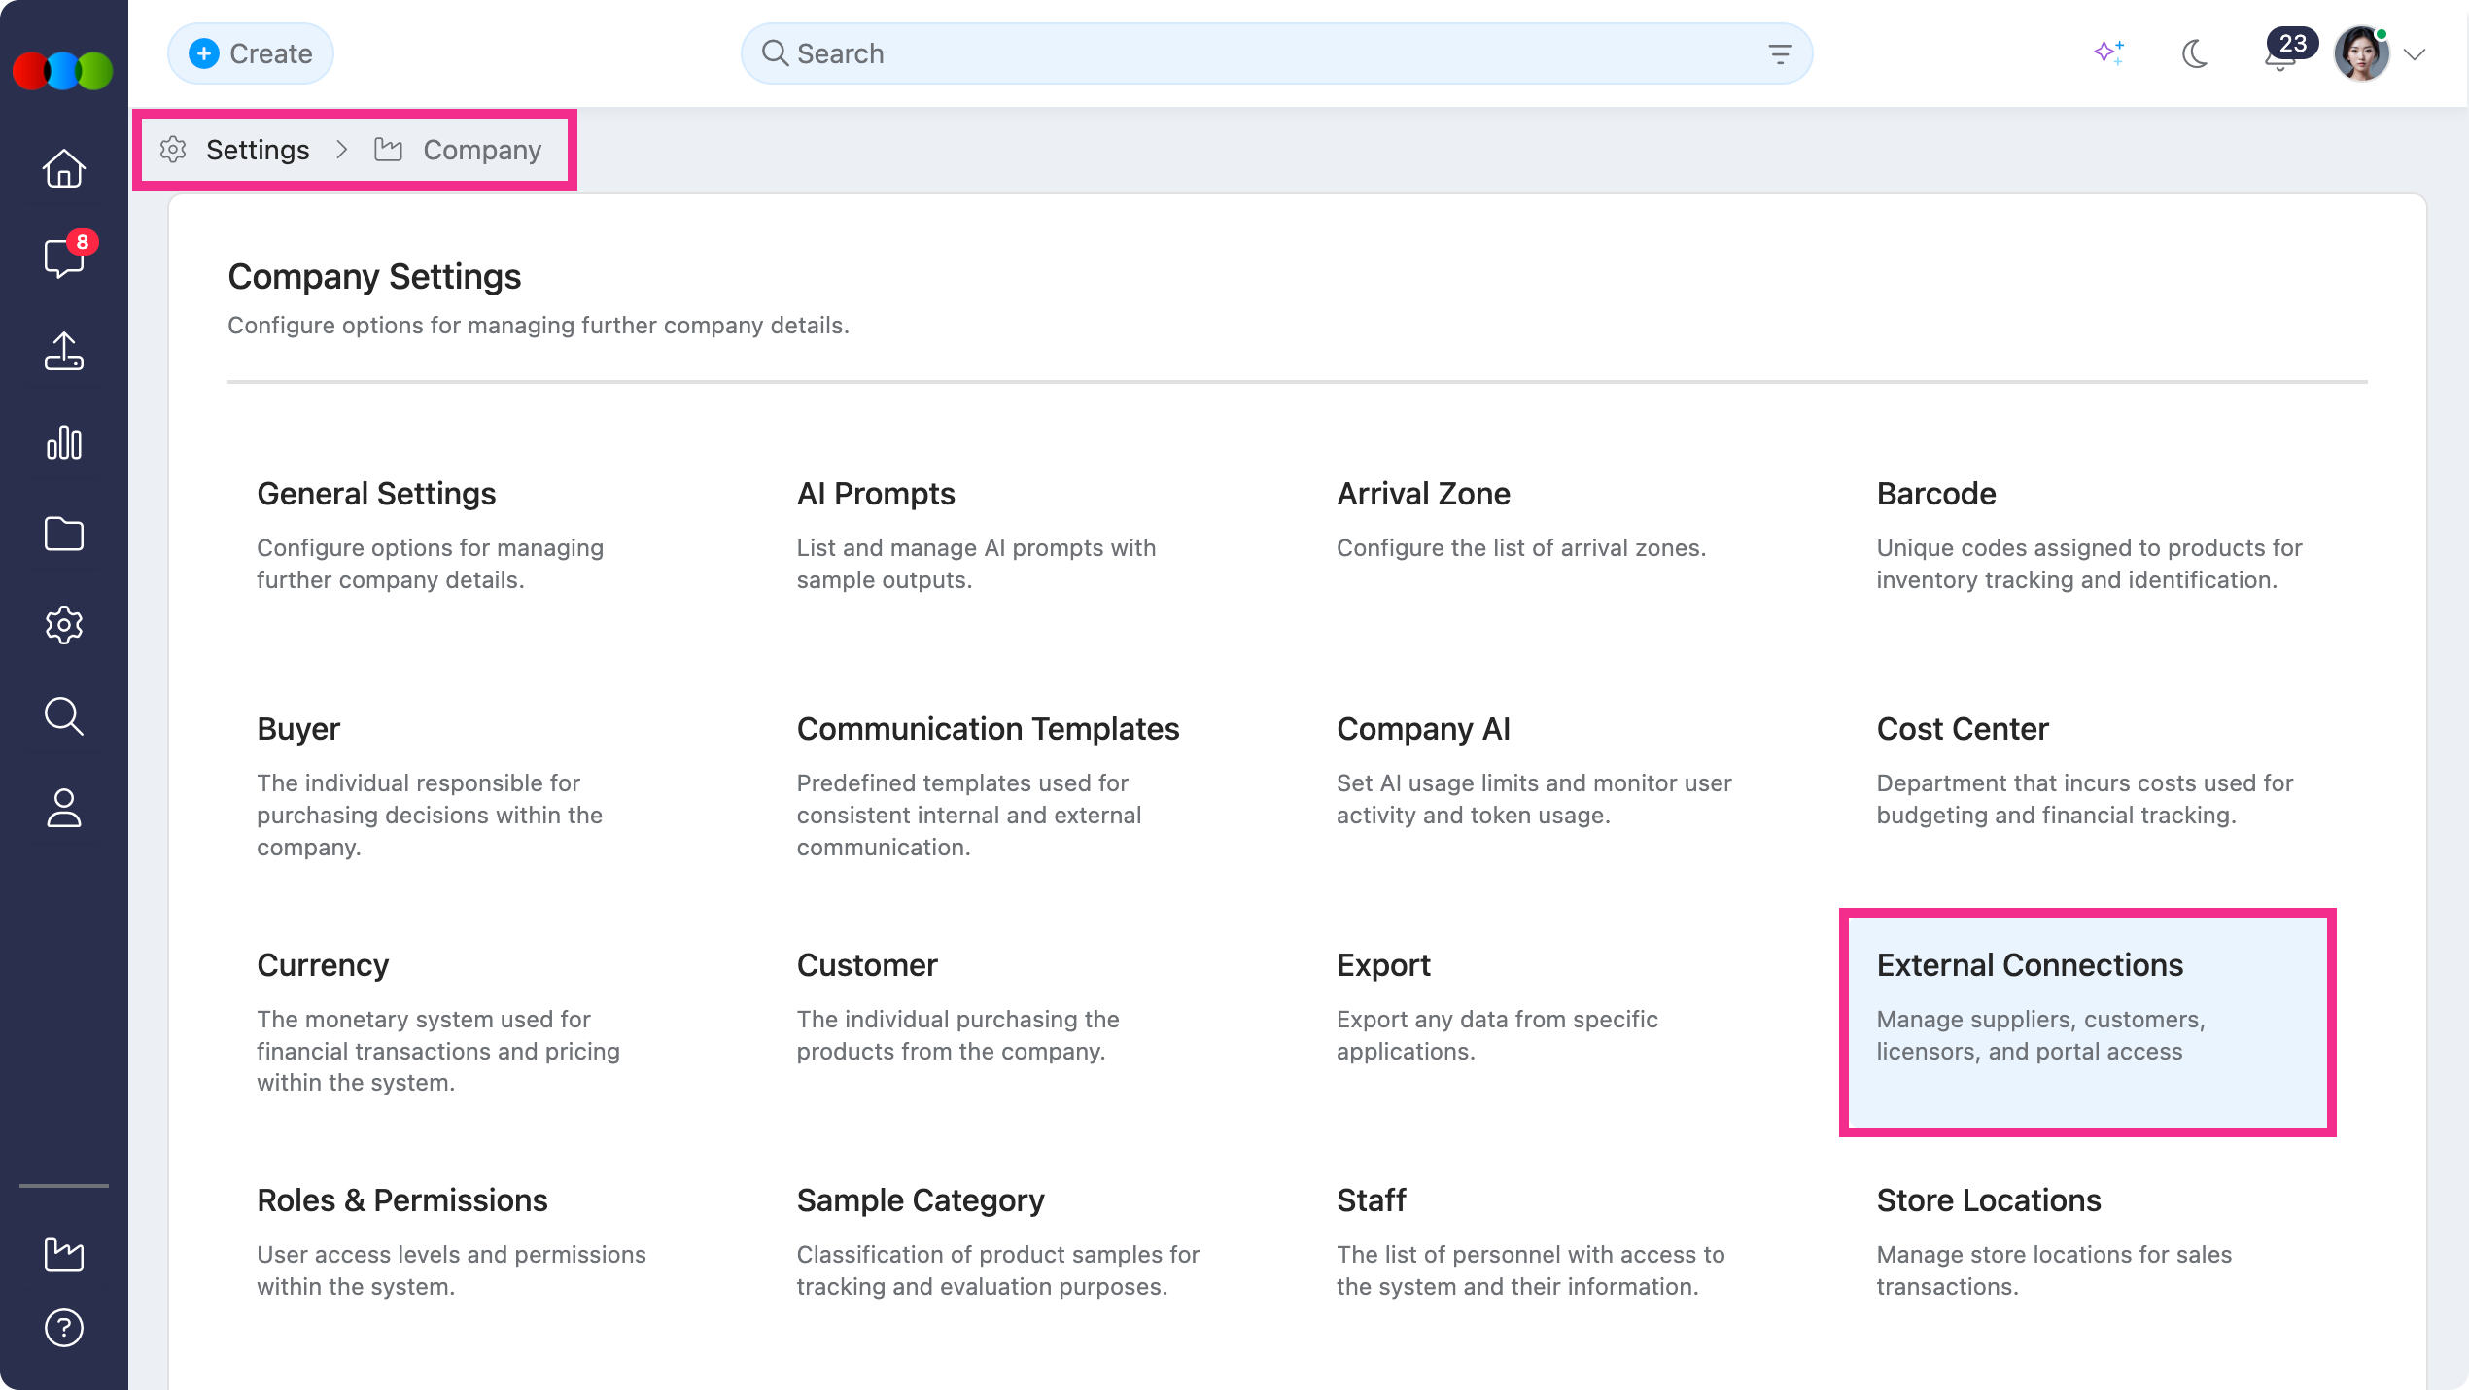
Task: Open the bar chart analytics icon
Action: click(x=64, y=442)
